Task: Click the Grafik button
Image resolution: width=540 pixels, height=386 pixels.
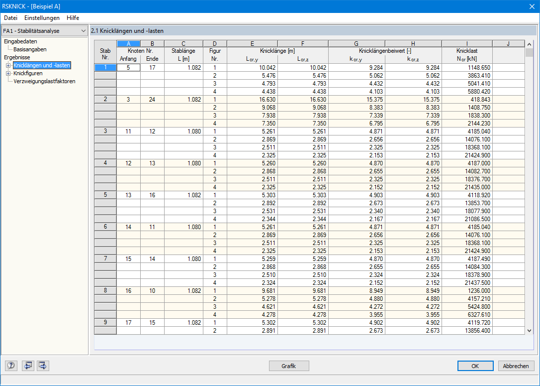Action: tap(288, 366)
